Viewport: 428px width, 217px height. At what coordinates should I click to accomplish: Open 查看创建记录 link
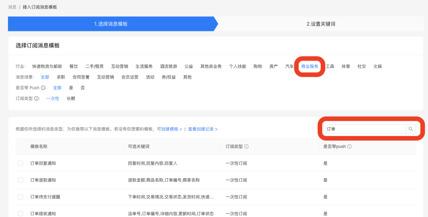tap(202, 129)
